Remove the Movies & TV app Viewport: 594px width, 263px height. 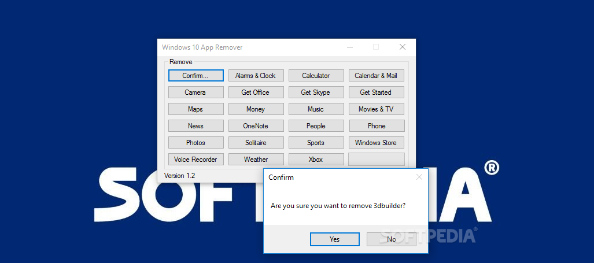coord(376,109)
